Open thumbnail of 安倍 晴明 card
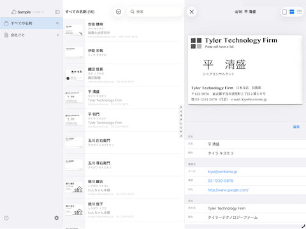The height and width of the screenshot is (229, 306). pyautogui.click(x=74, y=30)
